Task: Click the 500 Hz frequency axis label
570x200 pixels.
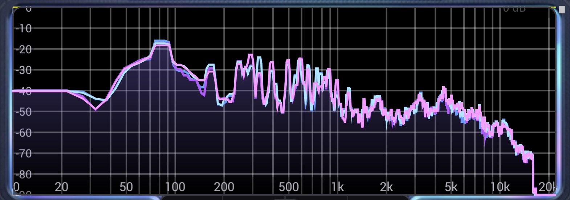Action: pos(289,187)
